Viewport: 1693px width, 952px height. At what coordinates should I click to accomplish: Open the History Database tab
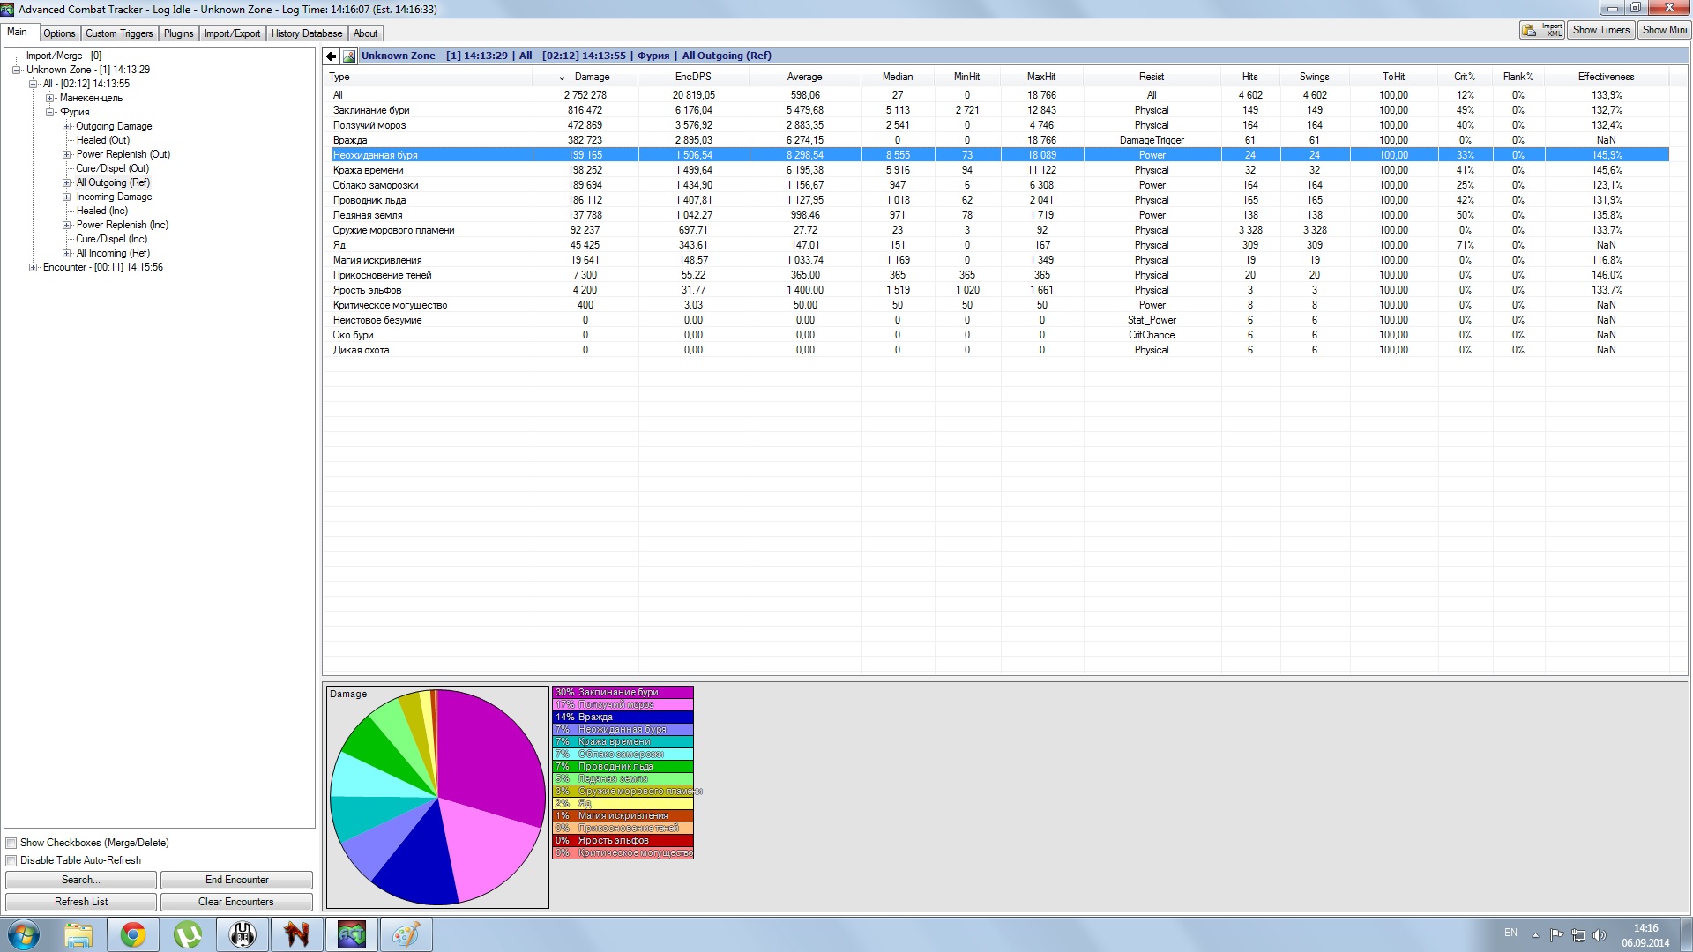point(306,33)
